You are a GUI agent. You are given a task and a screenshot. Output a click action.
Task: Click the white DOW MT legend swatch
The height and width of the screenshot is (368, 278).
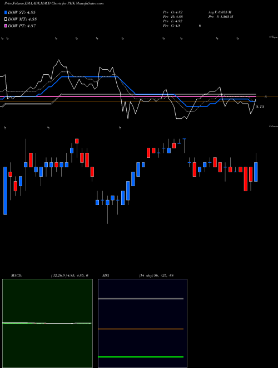6,20
